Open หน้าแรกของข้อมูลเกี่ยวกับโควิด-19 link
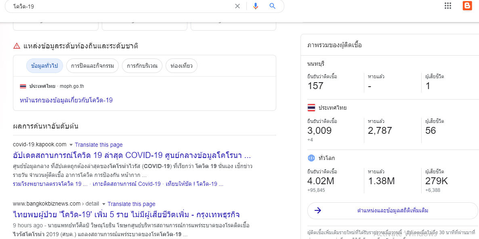 tap(66, 100)
